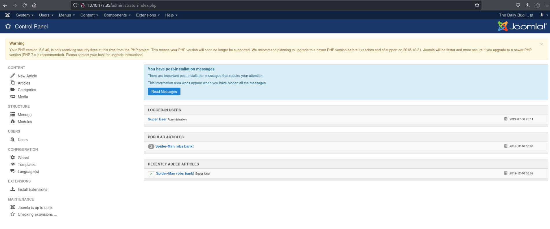Click the Joomla is up to date icon
The height and width of the screenshot is (229, 550).
pos(13,207)
